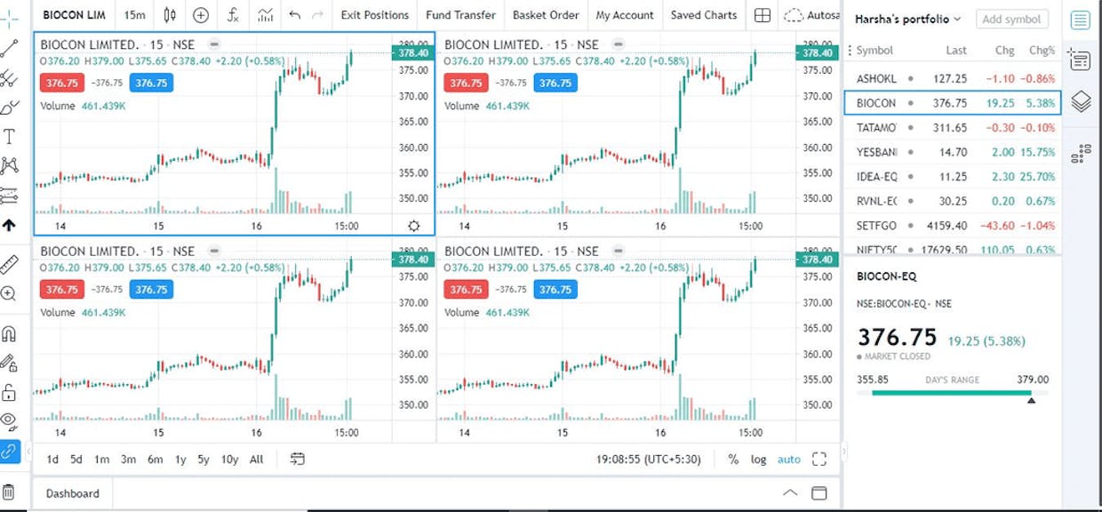Set chart range to 5d
The width and height of the screenshot is (1102, 512).
[76, 460]
